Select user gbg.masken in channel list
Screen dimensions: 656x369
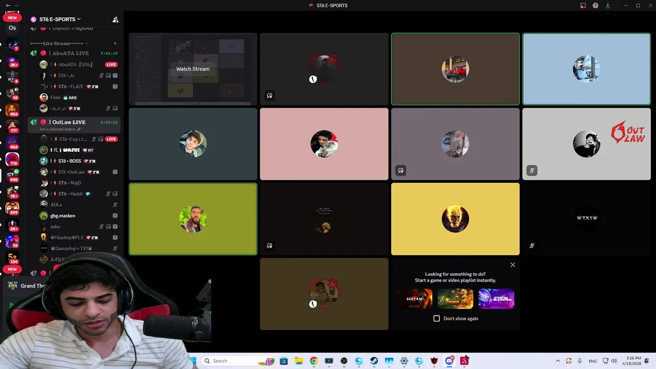[x=79, y=216]
